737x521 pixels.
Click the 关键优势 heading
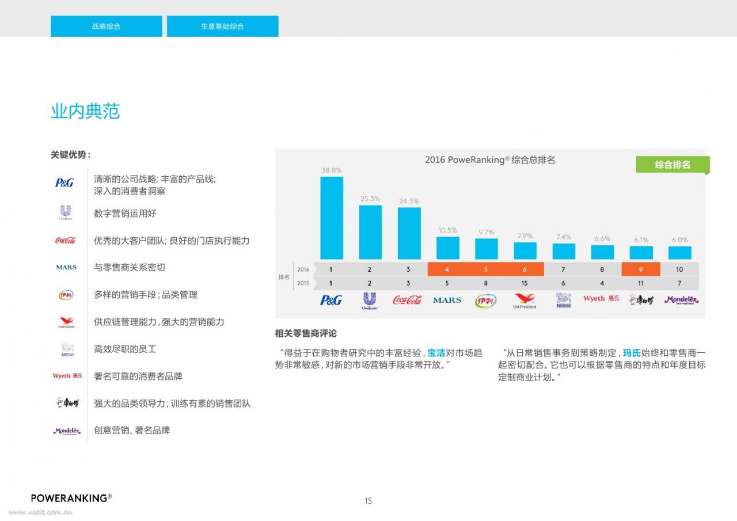tap(70, 155)
